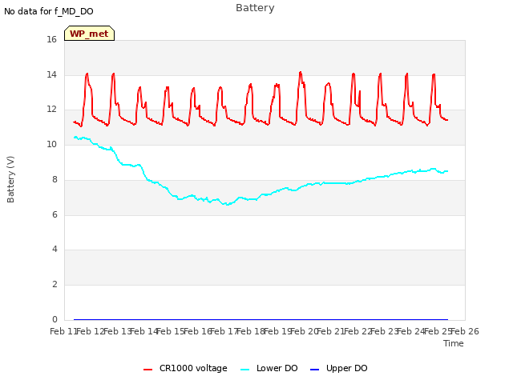Click the 4 y-axis tick label
This screenshot has height=384, width=513.
coord(55,249)
